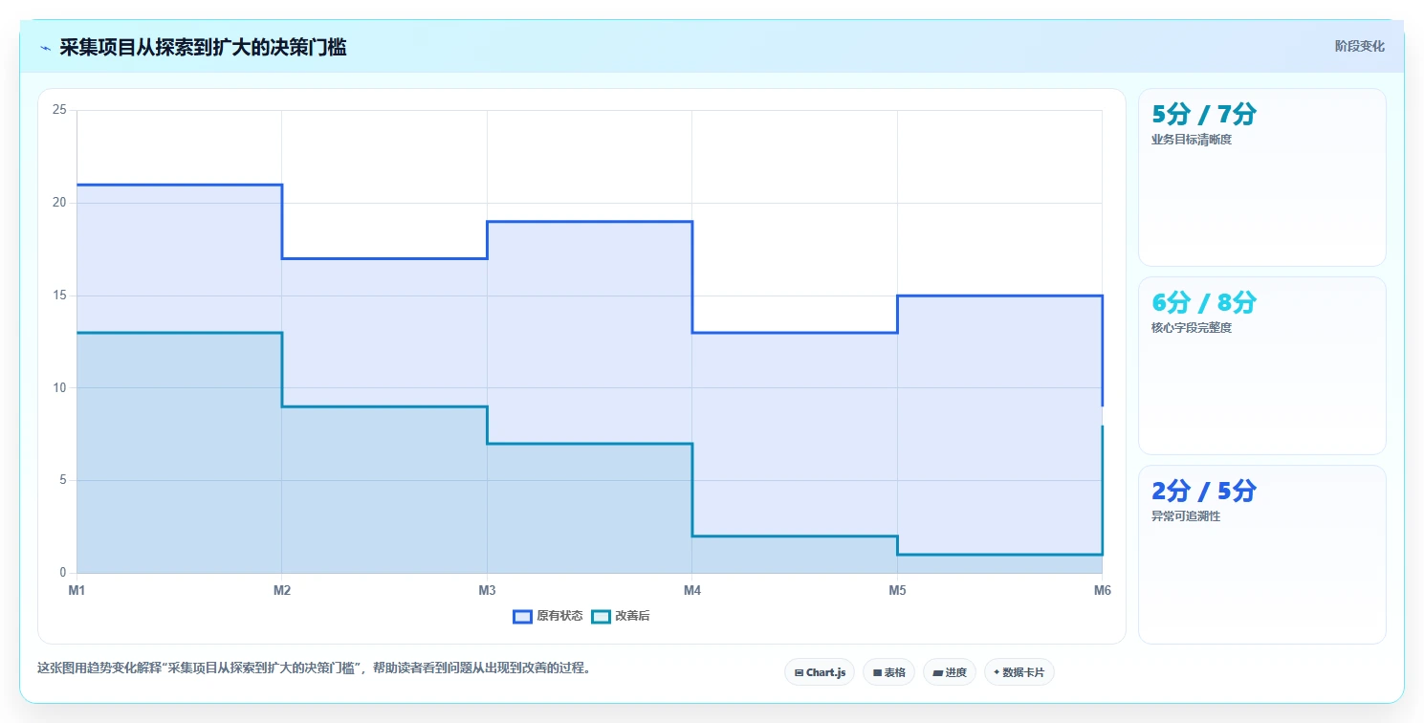
Task: Click the chart description sentence below the chart
Action: point(317,668)
